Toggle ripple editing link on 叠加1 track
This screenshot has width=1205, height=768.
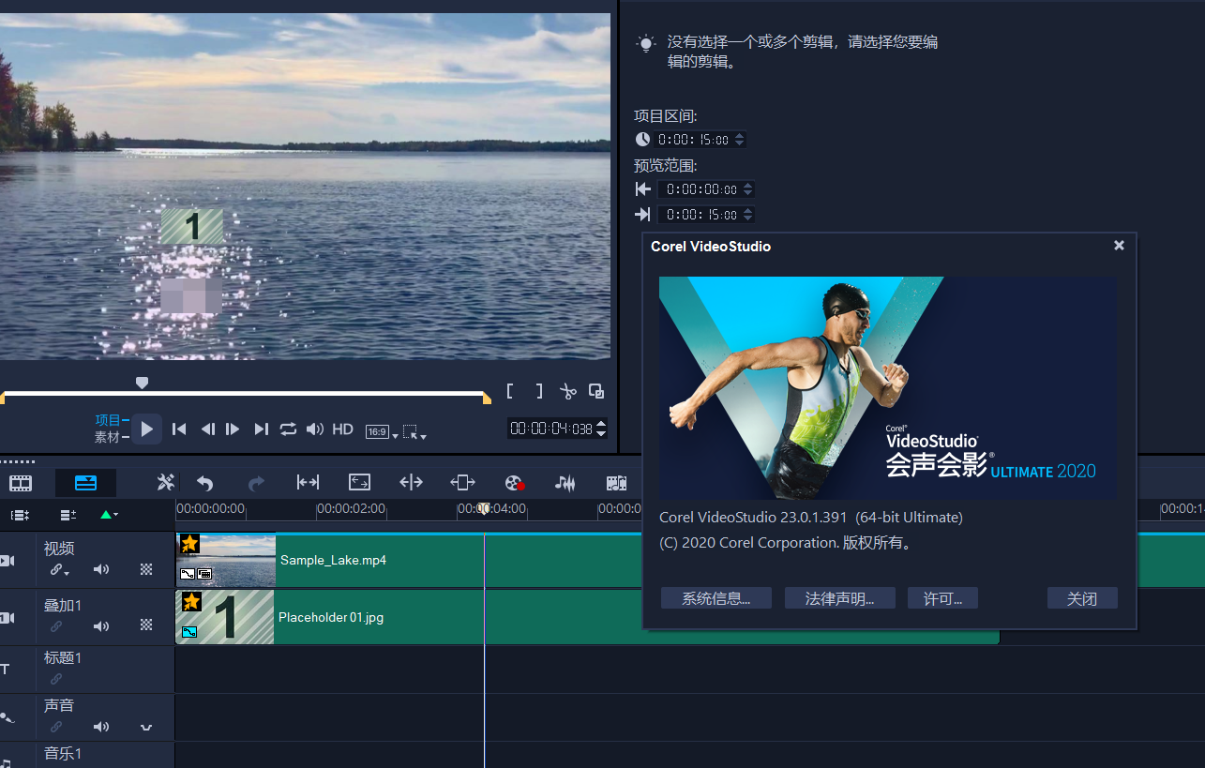click(x=56, y=625)
